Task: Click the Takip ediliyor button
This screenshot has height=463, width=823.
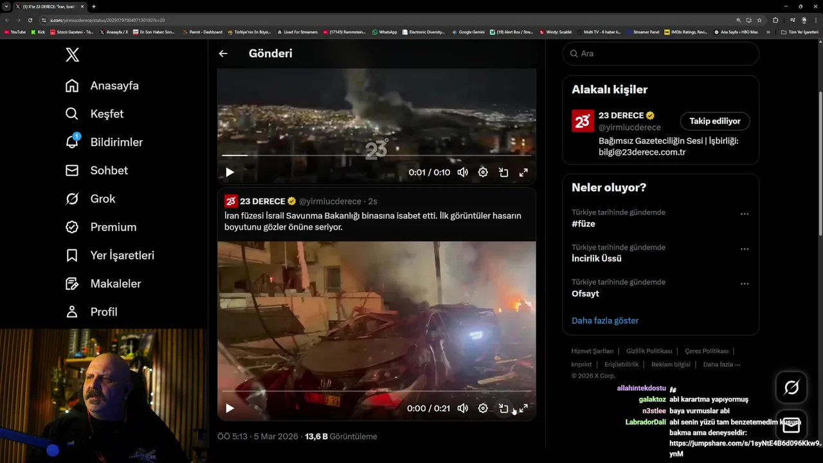Action: [715, 121]
